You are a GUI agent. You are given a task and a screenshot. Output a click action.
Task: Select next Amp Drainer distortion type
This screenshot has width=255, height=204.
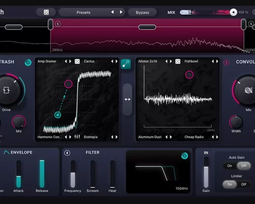point(70,61)
